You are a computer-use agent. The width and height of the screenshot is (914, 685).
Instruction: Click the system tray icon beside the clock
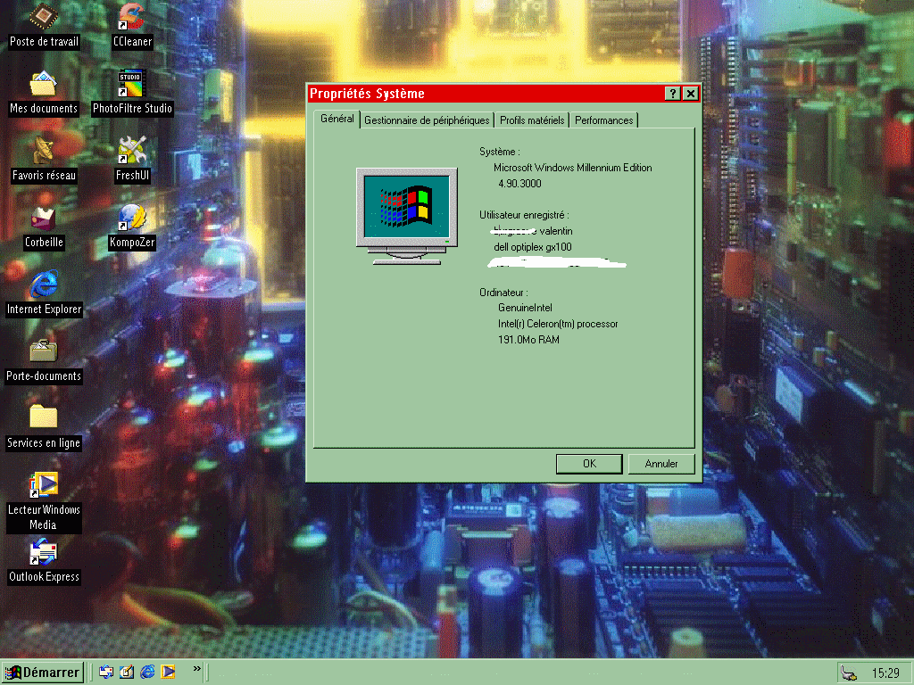click(x=849, y=673)
